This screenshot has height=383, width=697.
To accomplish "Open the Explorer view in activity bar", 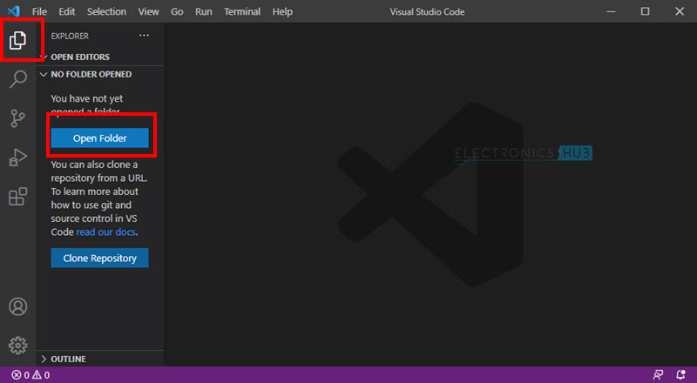I will 17,40.
